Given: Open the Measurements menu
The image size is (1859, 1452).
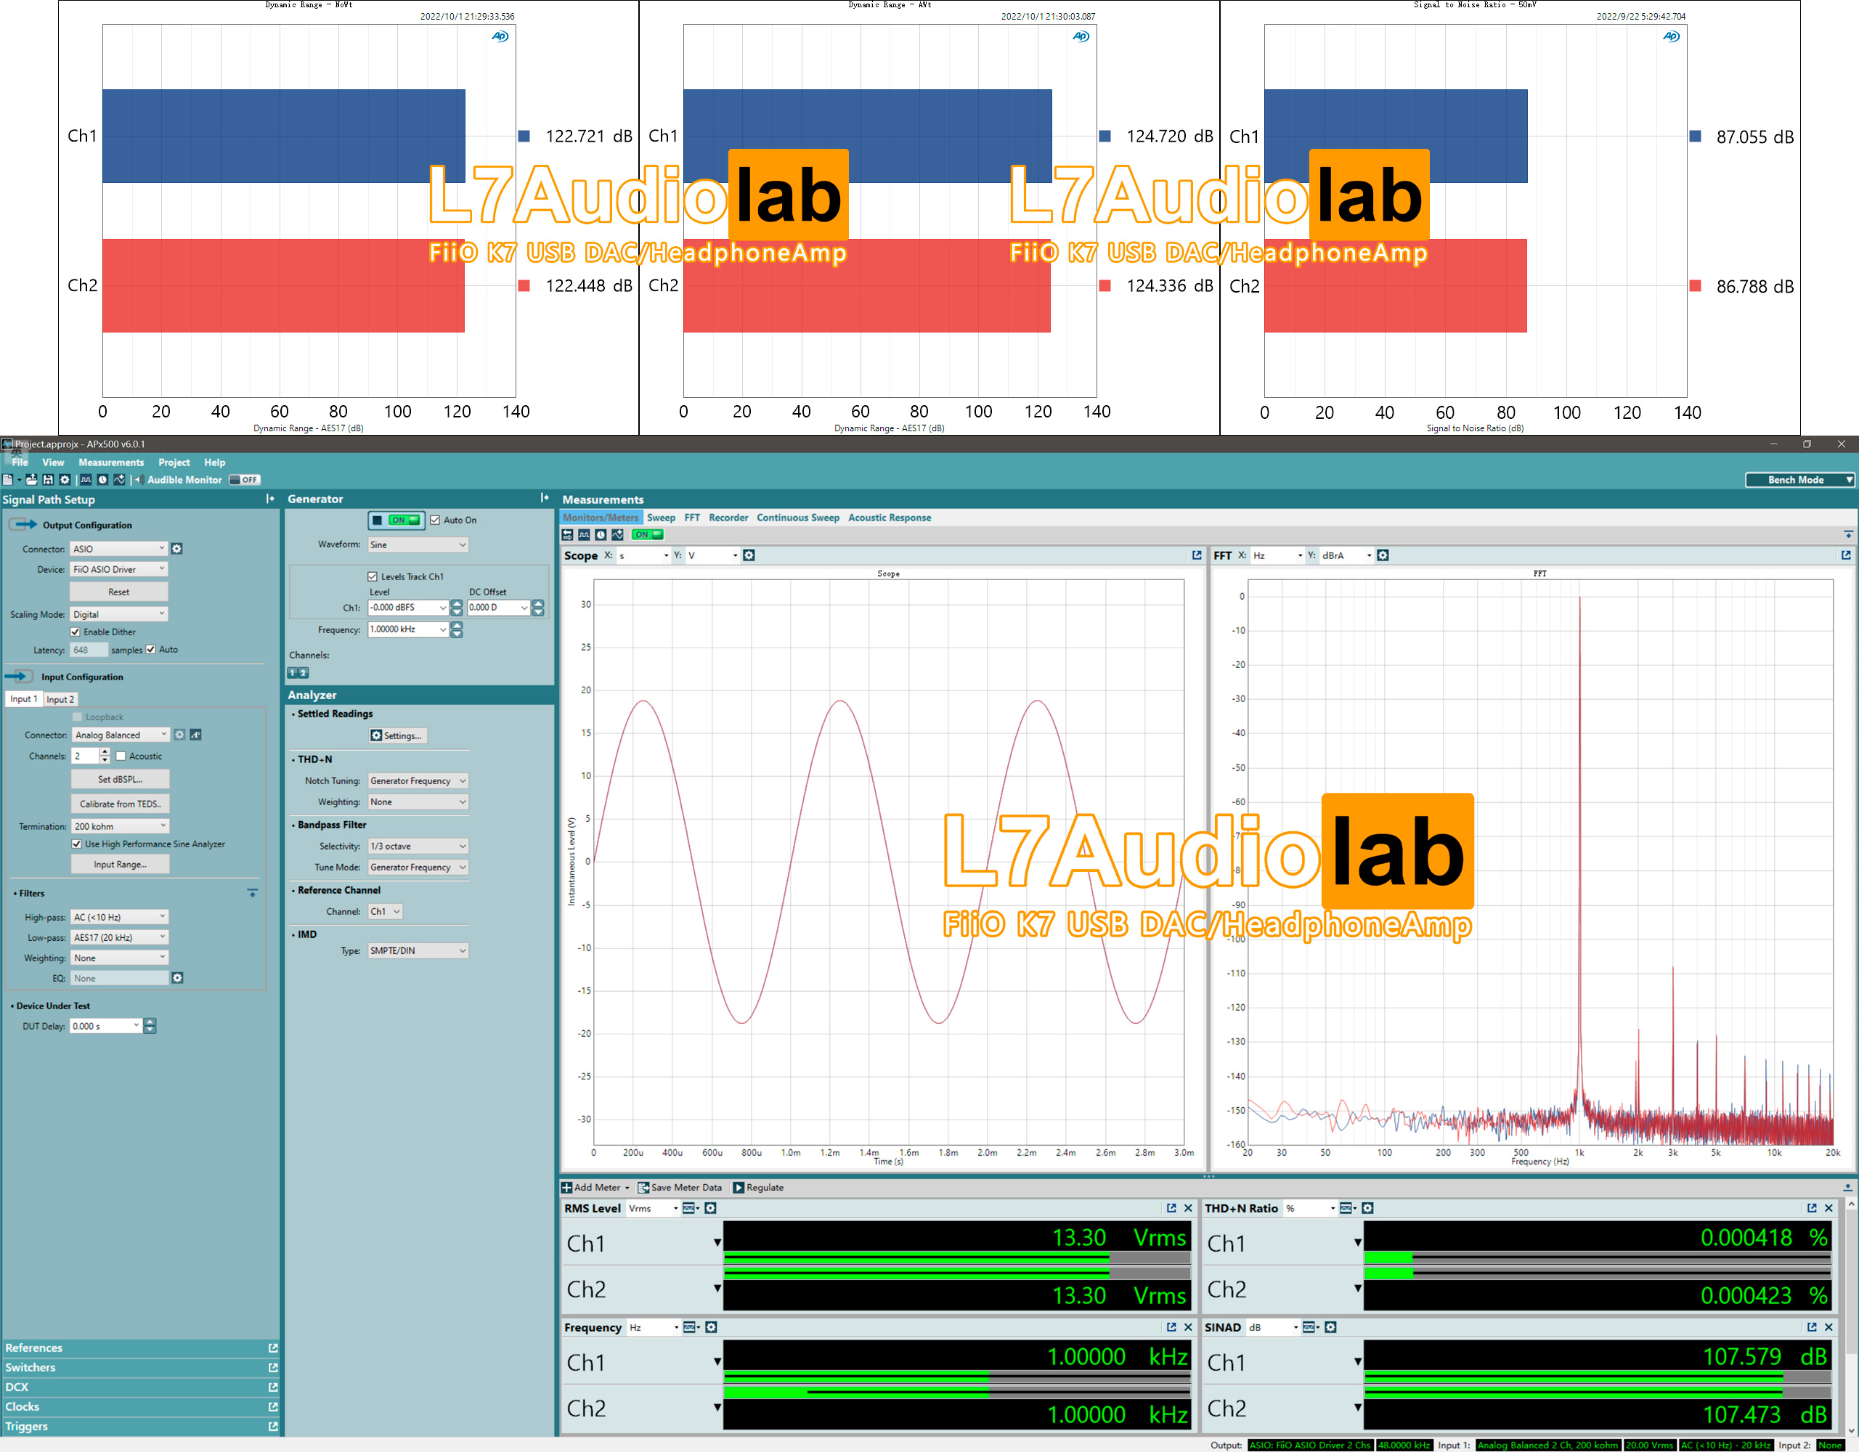Looking at the screenshot, I should coord(110,462).
